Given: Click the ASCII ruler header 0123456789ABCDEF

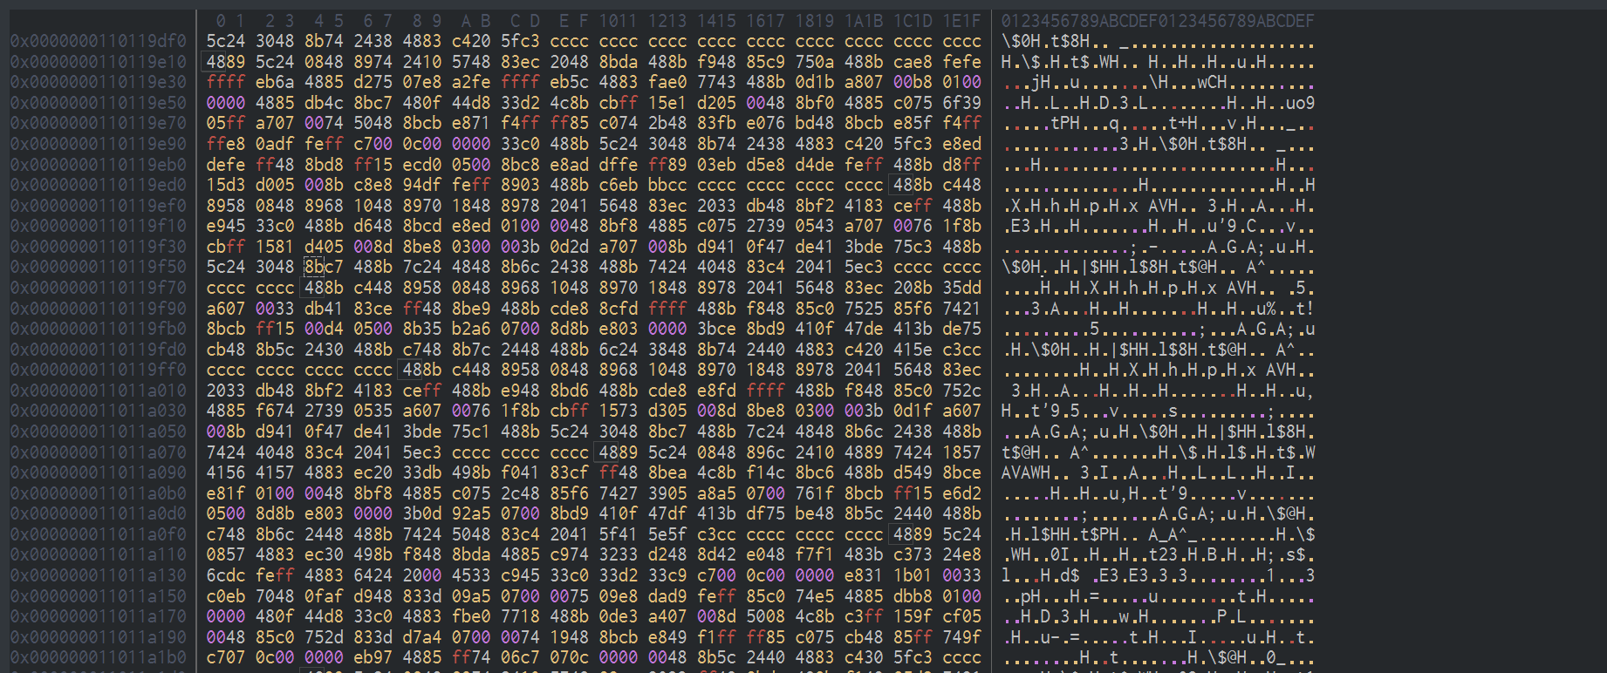Looking at the screenshot, I should pyautogui.click(x=1157, y=21).
